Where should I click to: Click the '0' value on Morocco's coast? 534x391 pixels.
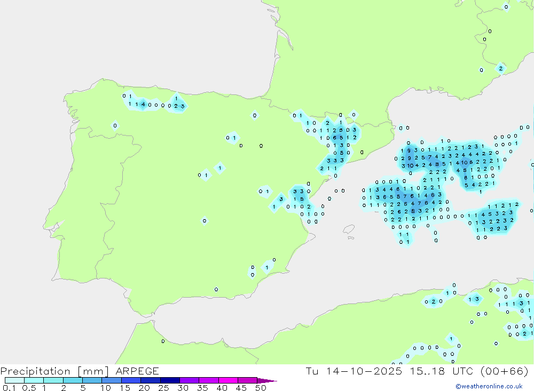pyautogui.click(x=163, y=341)
